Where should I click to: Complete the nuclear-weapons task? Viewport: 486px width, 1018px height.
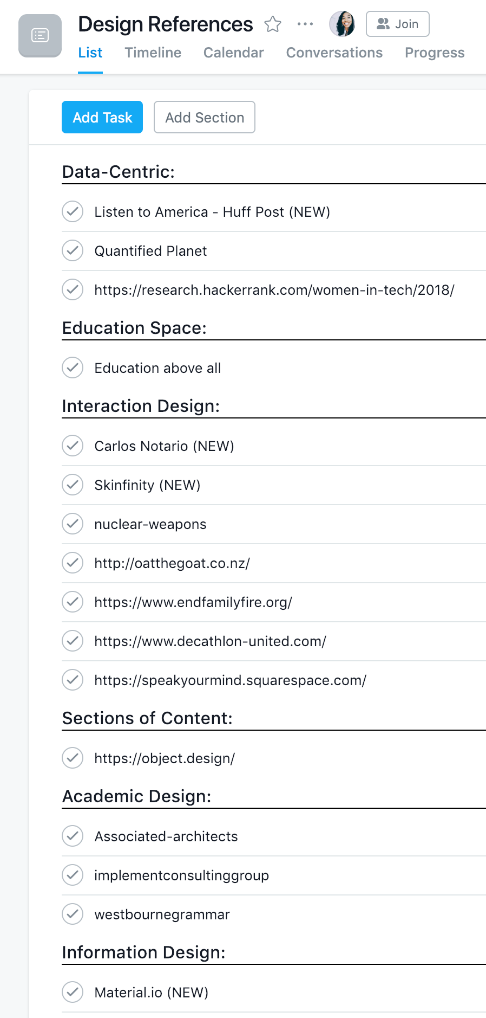coord(73,524)
